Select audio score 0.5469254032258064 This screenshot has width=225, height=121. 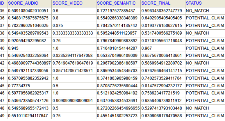tap(28, 55)
